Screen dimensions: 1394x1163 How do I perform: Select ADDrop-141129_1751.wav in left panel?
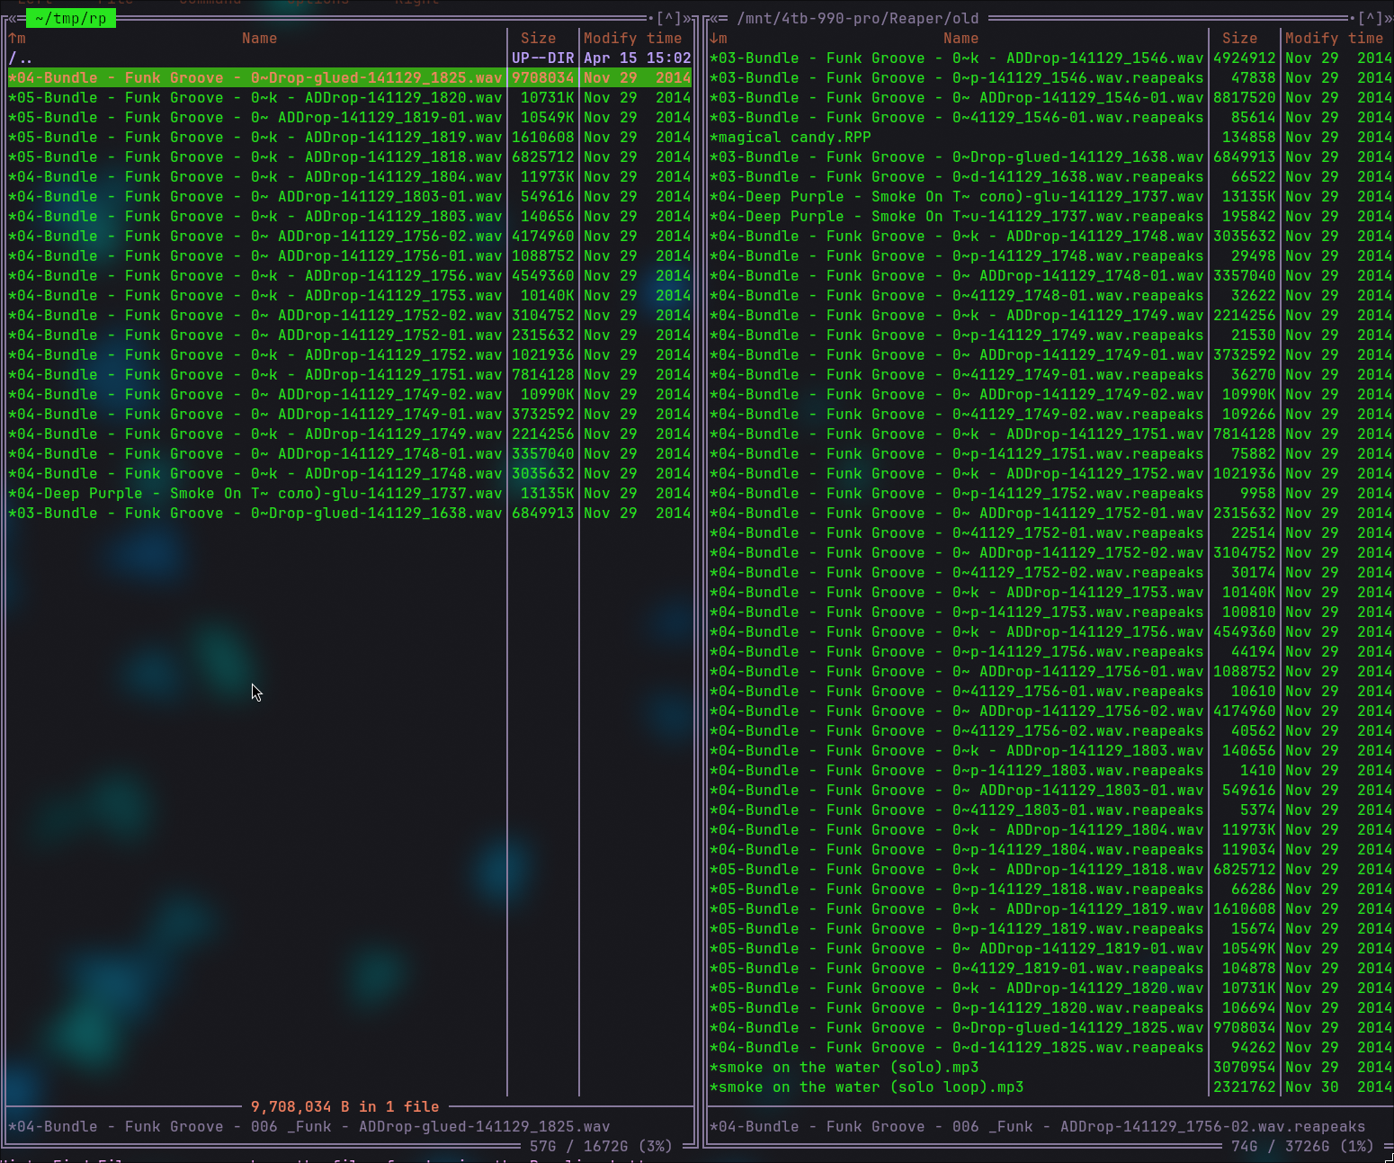click(350, 374)
